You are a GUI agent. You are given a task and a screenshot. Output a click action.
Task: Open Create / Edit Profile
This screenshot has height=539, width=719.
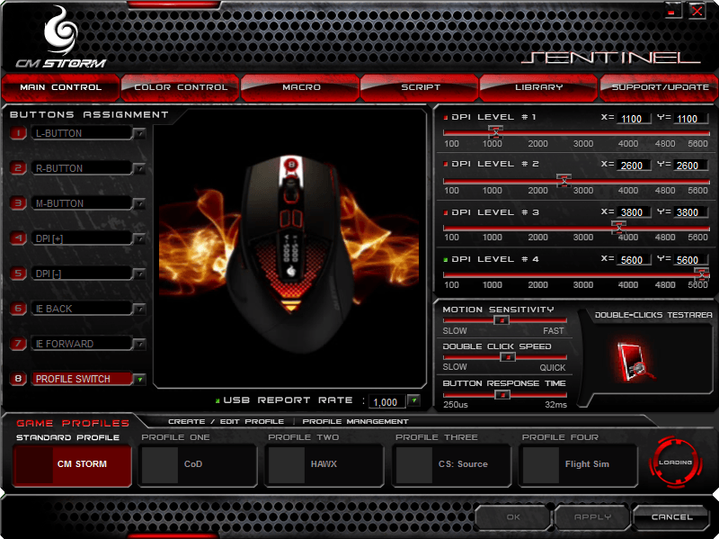pos(226,421)
